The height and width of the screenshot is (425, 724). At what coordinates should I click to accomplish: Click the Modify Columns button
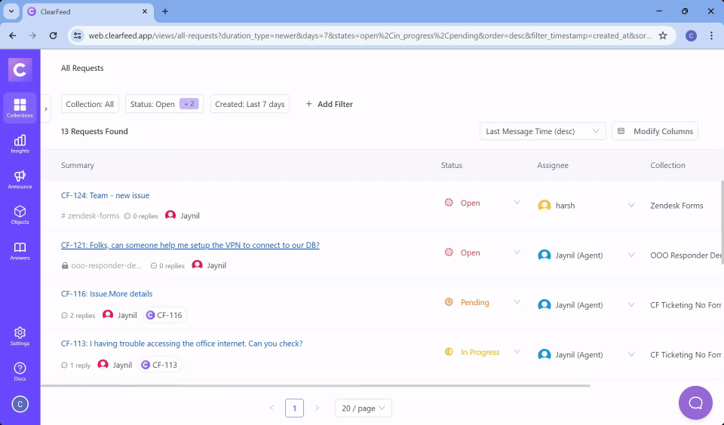(x=655, y=131)
